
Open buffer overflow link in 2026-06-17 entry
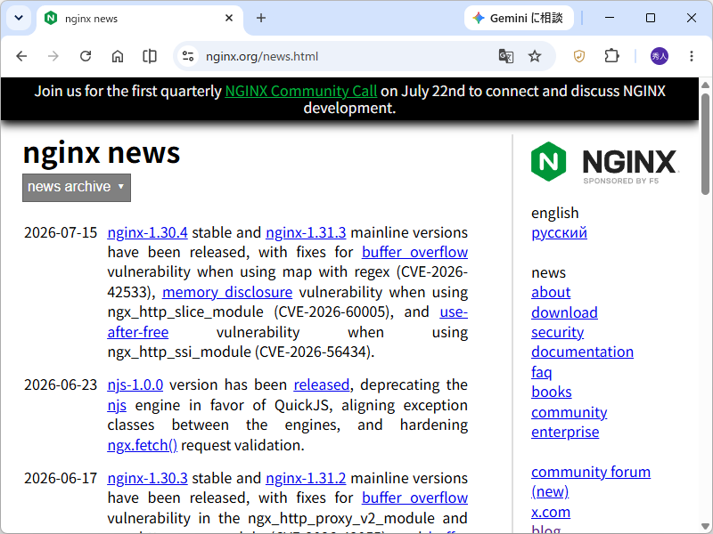coord(414,498)
